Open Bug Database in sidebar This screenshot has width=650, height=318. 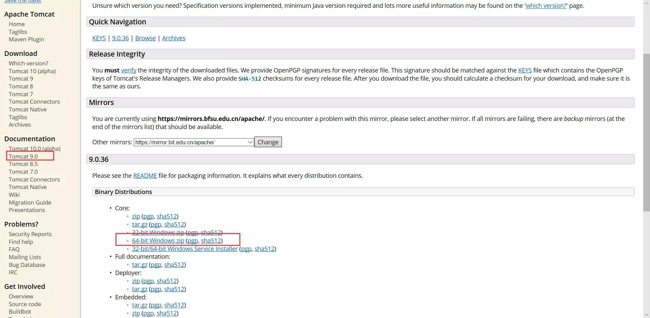pos(27,265)
